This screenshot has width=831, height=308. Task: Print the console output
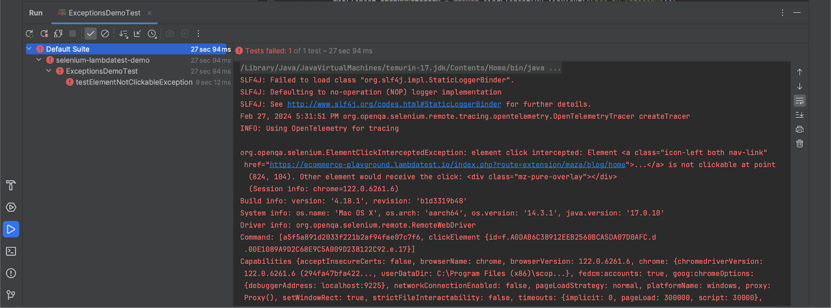pos(800,129)
